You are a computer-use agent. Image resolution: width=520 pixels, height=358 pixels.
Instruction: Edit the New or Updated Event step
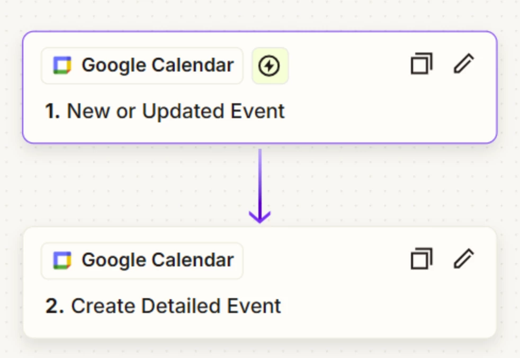[x=464, y=64]
